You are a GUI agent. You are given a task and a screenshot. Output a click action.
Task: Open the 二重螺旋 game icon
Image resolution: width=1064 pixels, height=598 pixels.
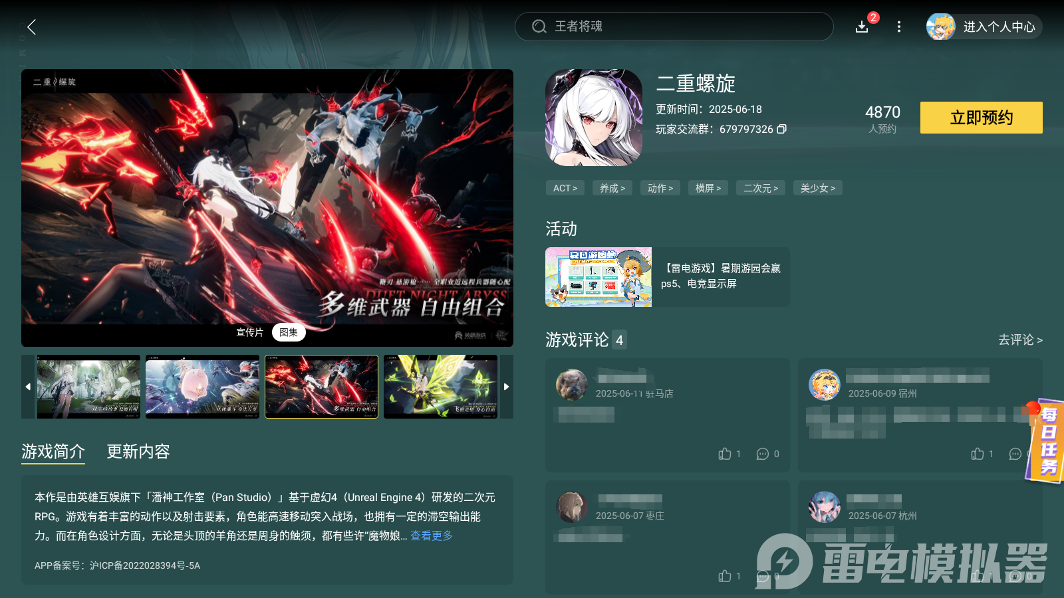click(x=594, y=118)
